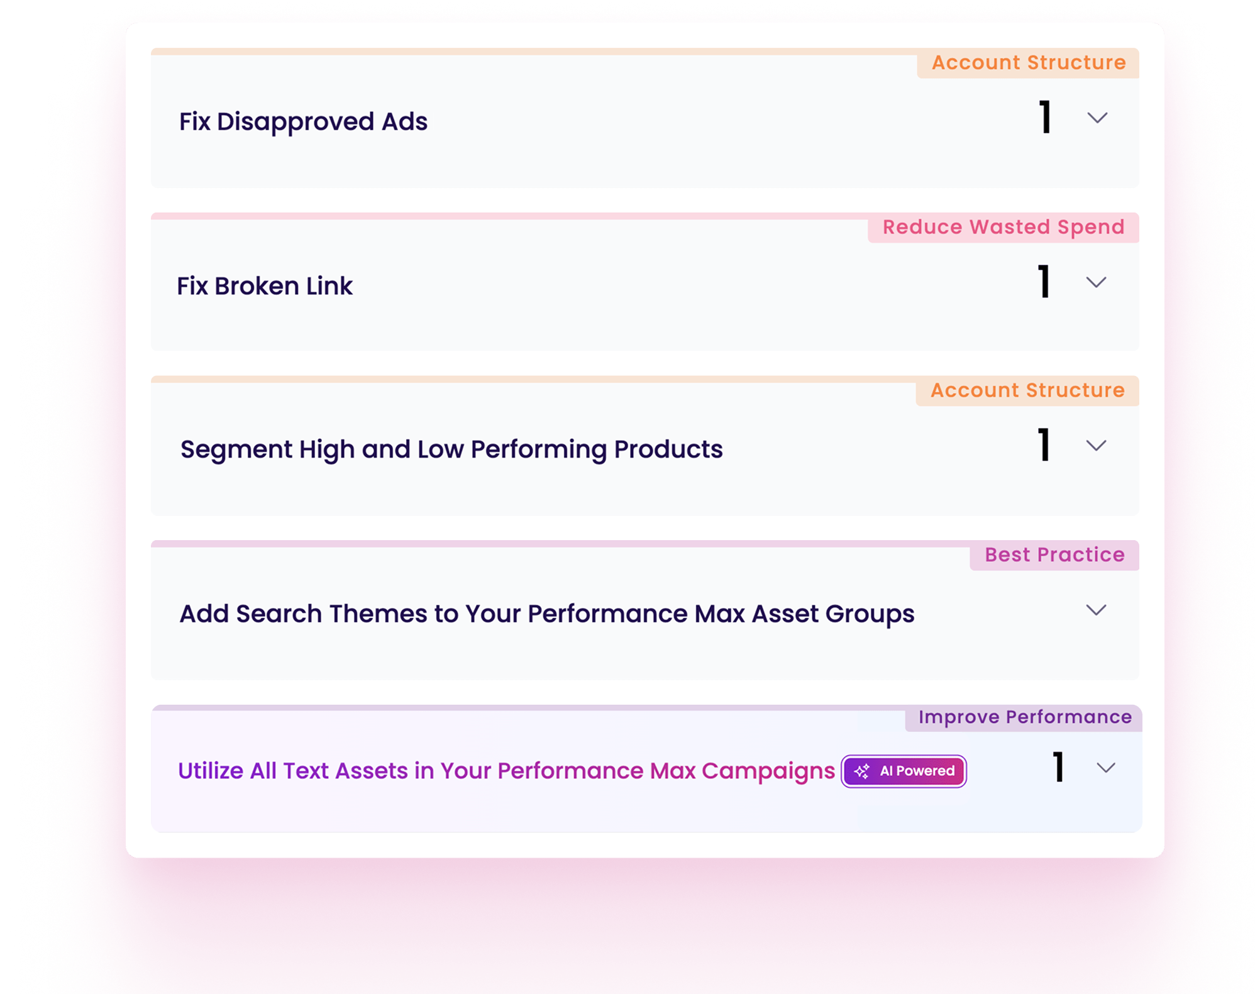This screenshot has height=994, width=1255.
Task: Expand Segment High and Low Performing Products chevron
Action: pyautogui.click(x=1096, y=446)
